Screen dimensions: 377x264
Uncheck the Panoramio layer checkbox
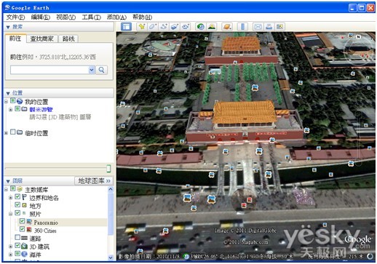22,221
